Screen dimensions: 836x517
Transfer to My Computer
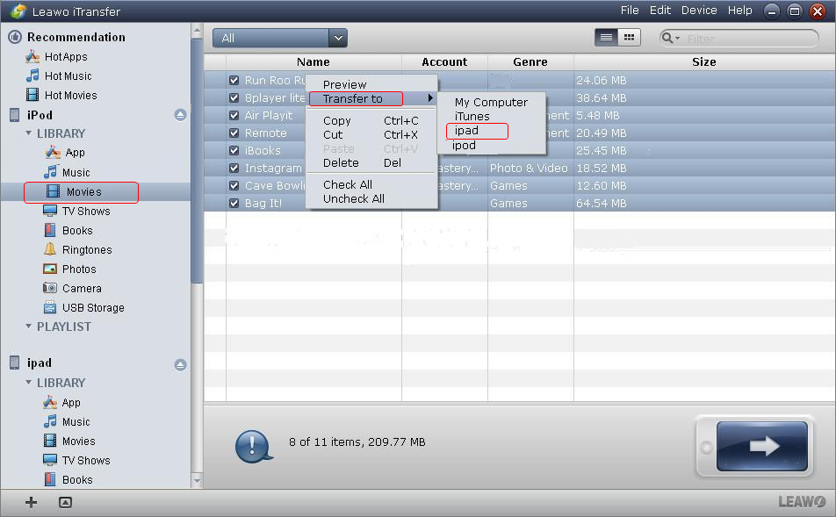tap(491, 102)
